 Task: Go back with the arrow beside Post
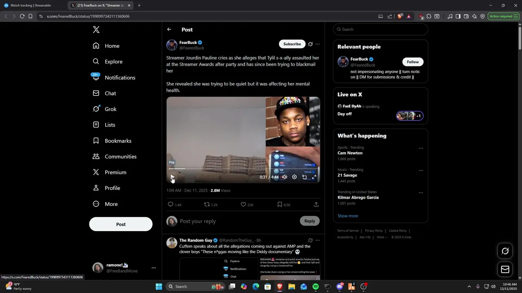(169, 29)
